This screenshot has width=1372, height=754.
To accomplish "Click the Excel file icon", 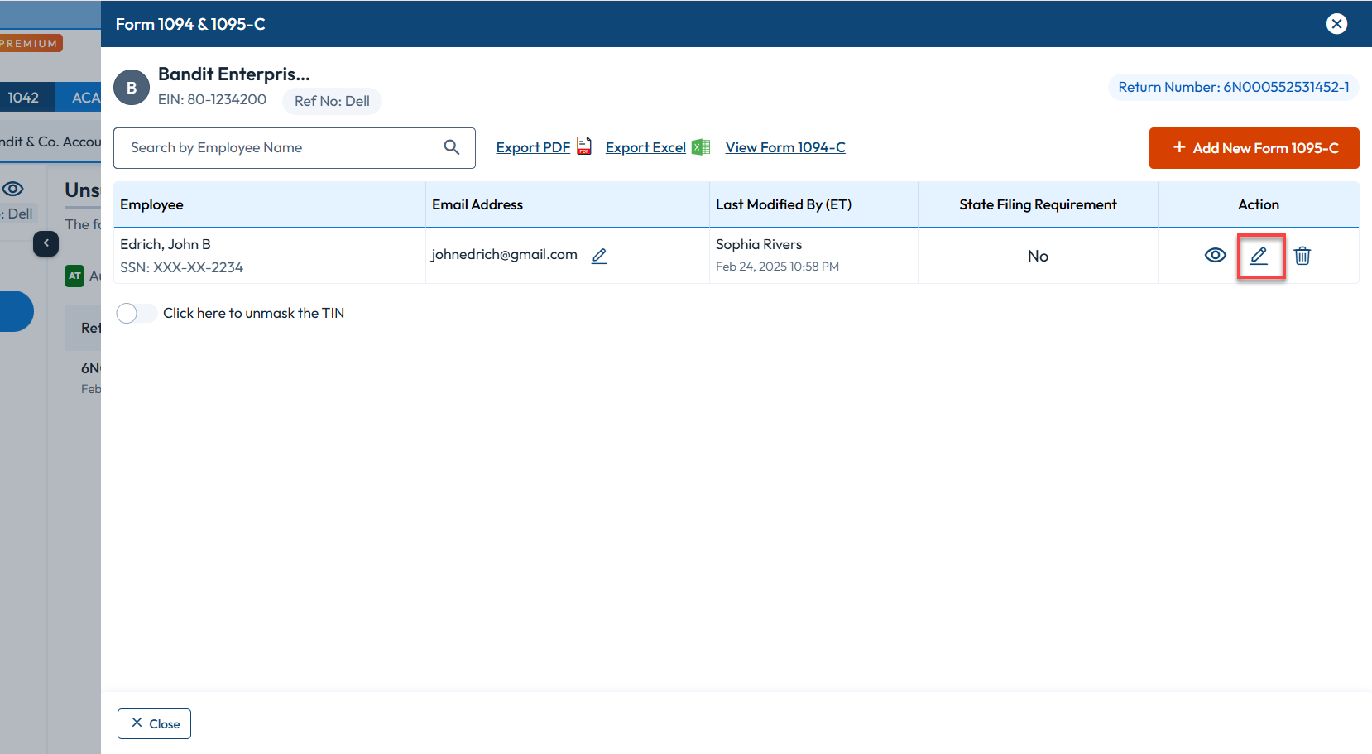I will [x=701, y=146].
